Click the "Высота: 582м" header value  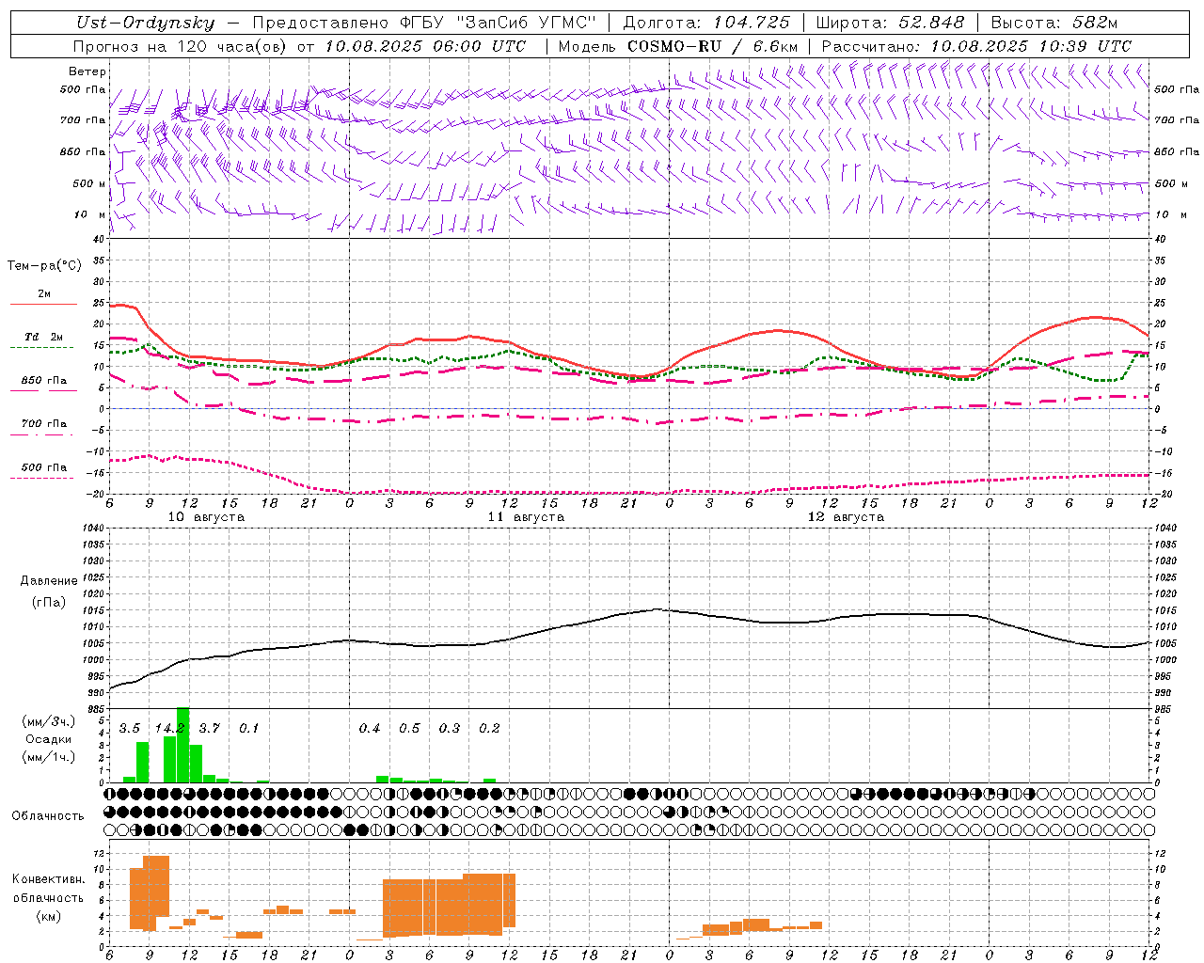pyautogui.click(x=1053, y=24)
